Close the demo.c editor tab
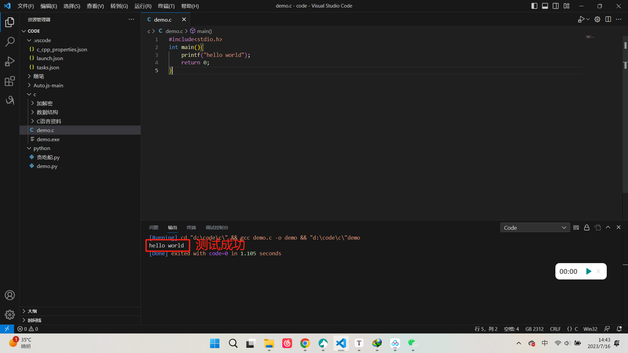The height and width of the screenshot is (353, 628). [x=184, y=19]
